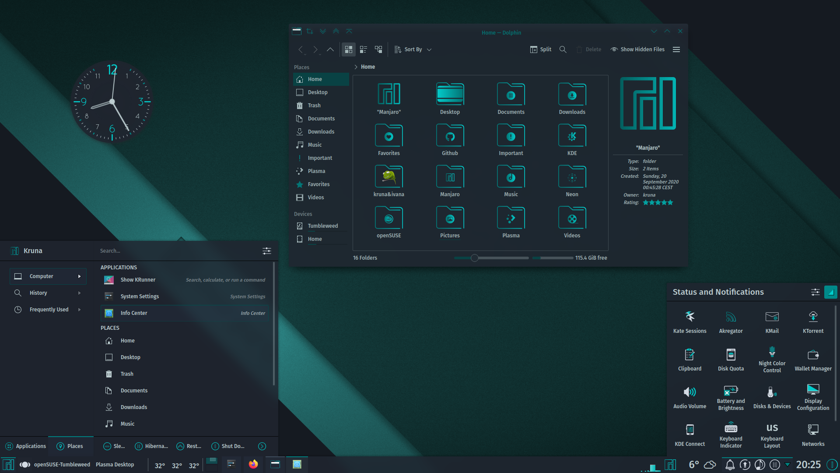Click the Shut Down button
Screen dimensions: 840x473
click(x=228, y=446)
